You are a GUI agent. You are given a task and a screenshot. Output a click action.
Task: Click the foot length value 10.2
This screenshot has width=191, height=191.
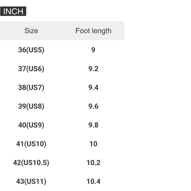click(94, 163)
